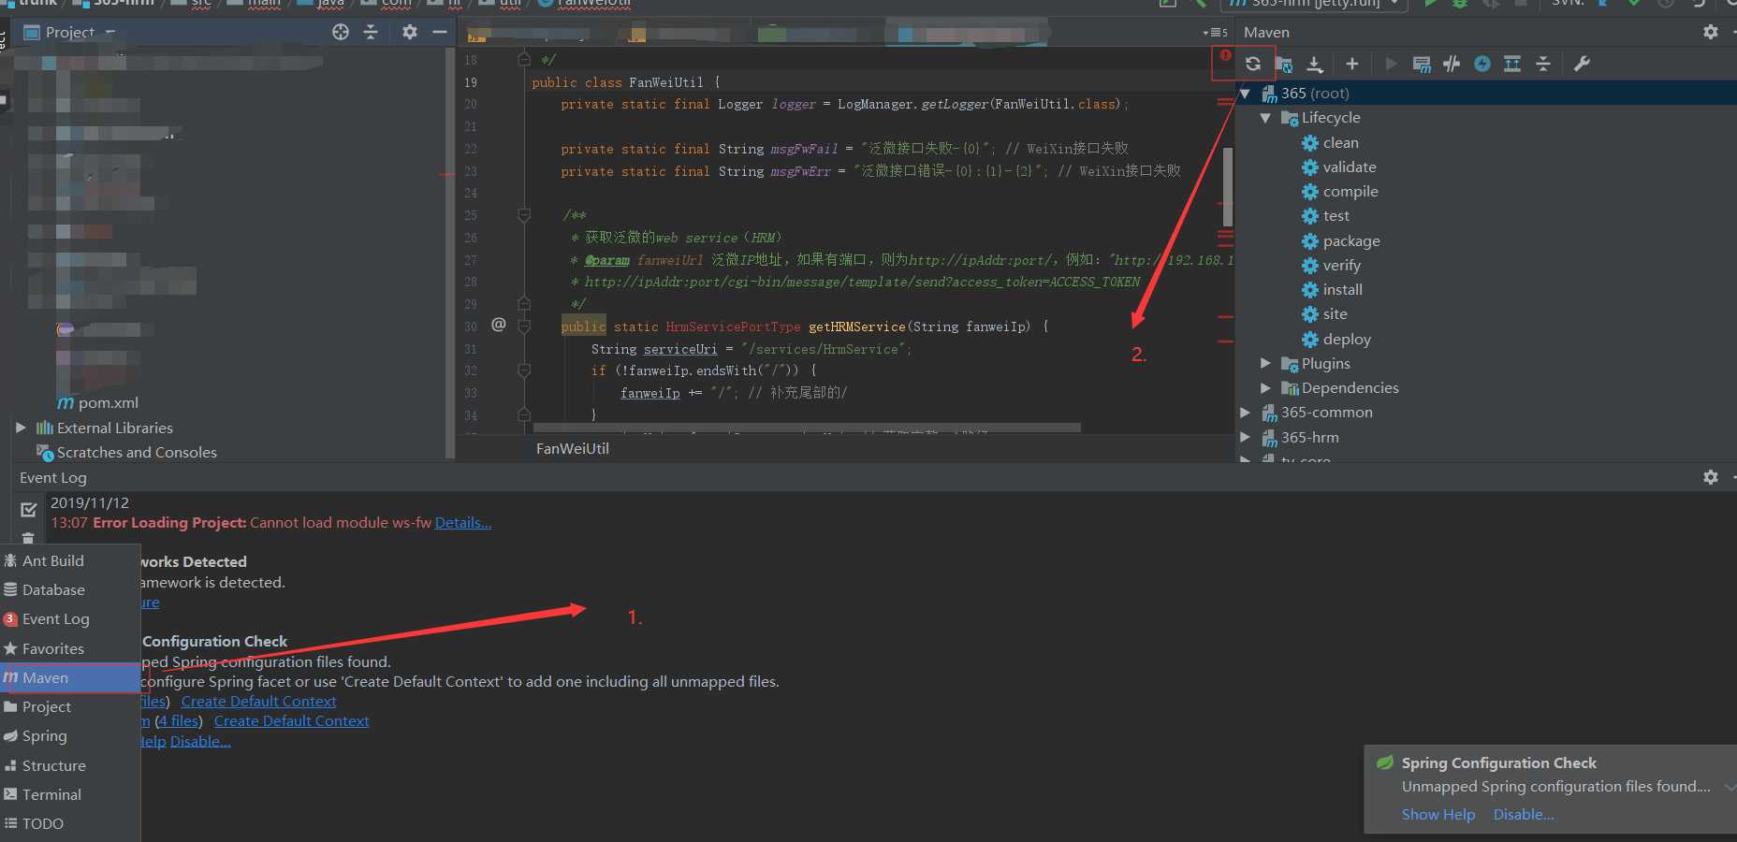This screenshot has height=842, width=1737.
Task: Toggle code fold at line 25 comment
Action: coord(524,215)
